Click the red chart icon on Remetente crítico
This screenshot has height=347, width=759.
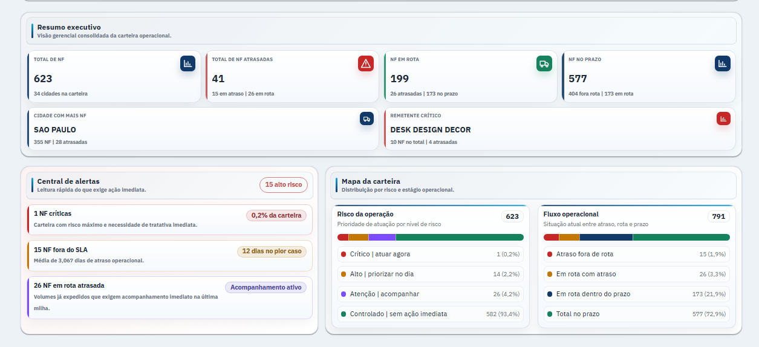[723, 118]
